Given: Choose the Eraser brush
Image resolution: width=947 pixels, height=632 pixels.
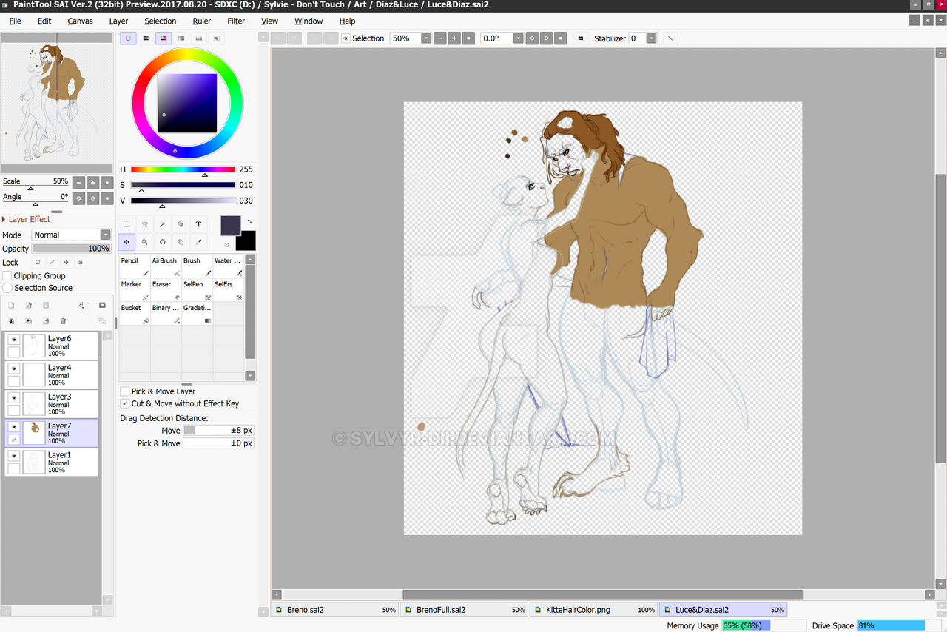Looking at the screenshot, I should [165, 289].
